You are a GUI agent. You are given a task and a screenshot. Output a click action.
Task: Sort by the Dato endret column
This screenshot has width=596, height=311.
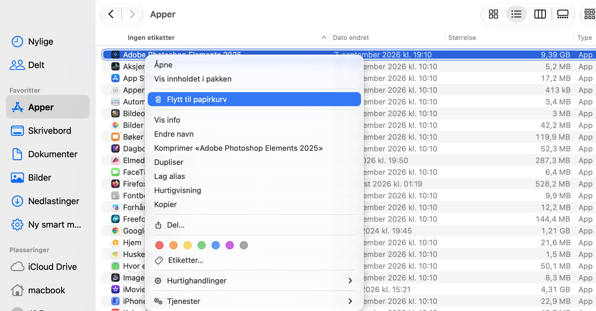click(387, 38)
